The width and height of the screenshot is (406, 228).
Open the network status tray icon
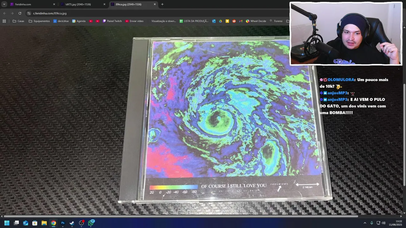point(378,223)
